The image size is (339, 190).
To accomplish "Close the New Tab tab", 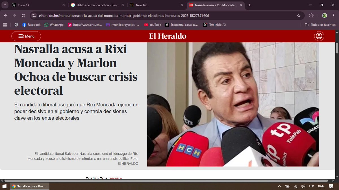I will [x=182, y=5].
